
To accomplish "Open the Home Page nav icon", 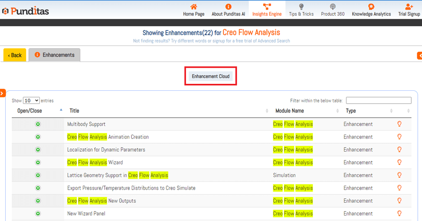I will [193, 7].
